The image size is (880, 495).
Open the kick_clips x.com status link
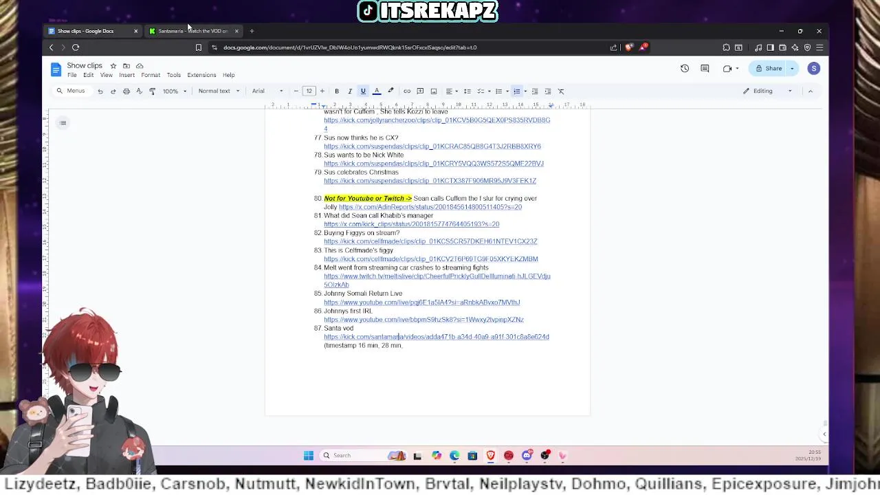pyautogui.click(x=412, y=224)
